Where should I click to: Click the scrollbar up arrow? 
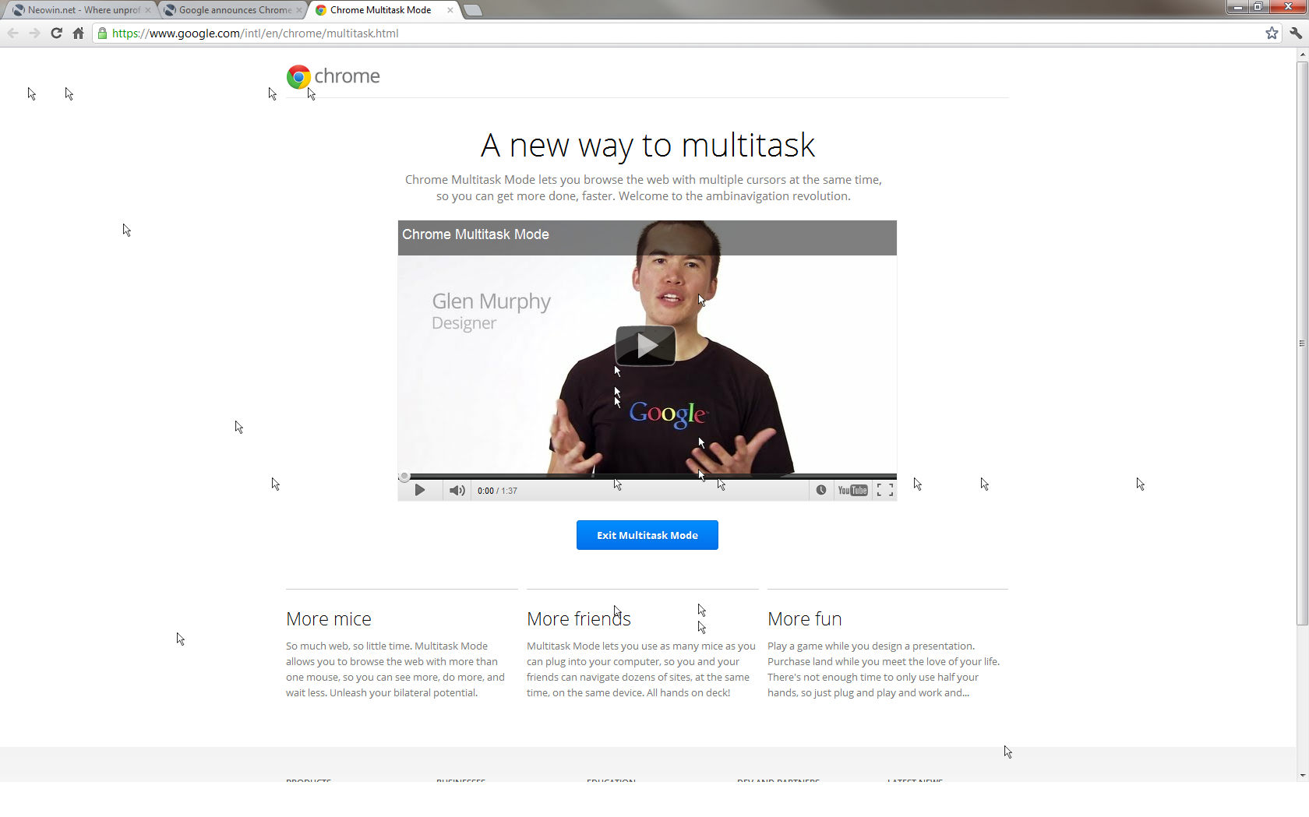point(1302,55)
